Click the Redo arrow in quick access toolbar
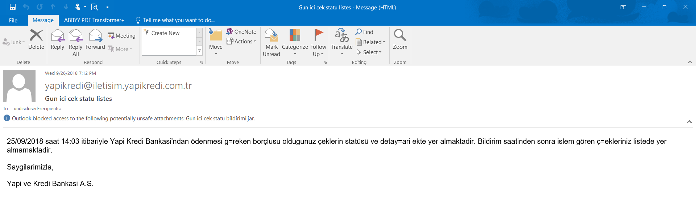The height and width of the screenshot is (206, 696). [x=40, y=7]
